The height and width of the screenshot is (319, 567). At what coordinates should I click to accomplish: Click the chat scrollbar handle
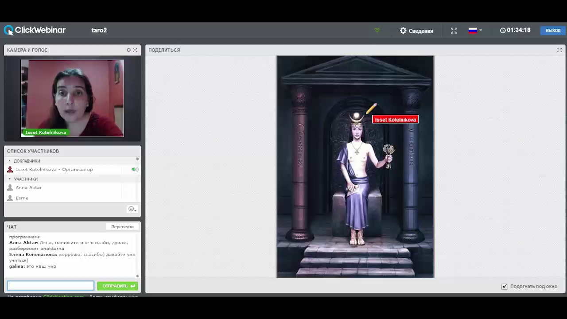tap(137, 276)
